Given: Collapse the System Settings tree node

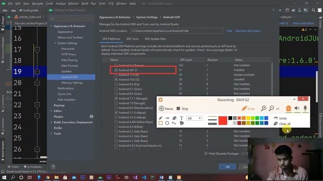Looking at the screenshot, I should point(55,43).
